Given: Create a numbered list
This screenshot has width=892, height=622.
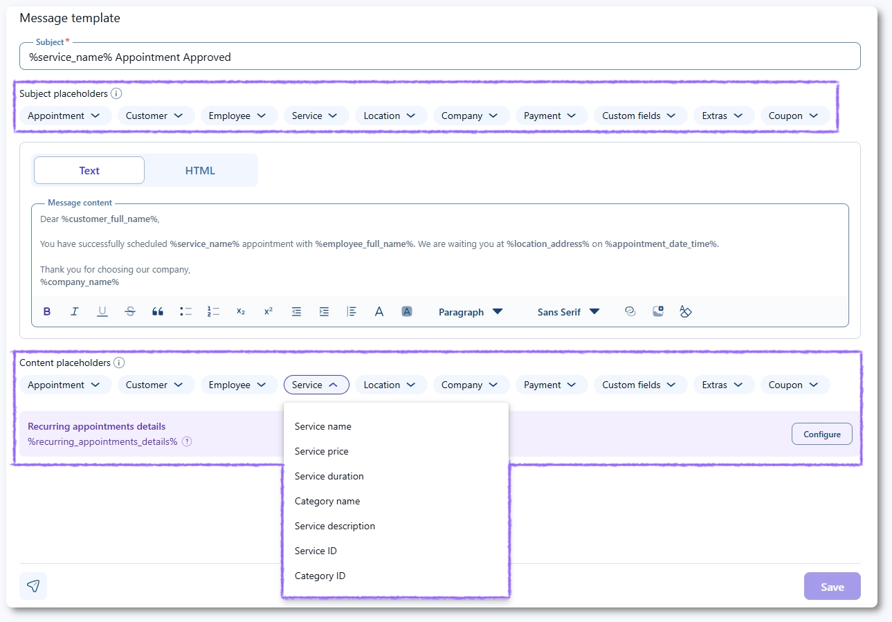Looking at the screenshot, I should [213, 312].
